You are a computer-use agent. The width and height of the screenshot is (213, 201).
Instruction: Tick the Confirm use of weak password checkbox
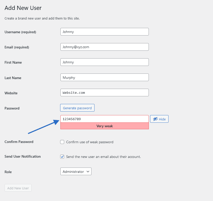(x=62, y=142)
